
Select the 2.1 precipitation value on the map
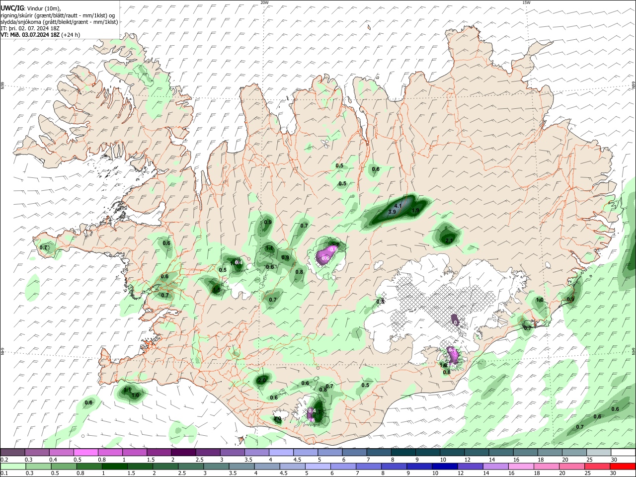coord(450,240)
